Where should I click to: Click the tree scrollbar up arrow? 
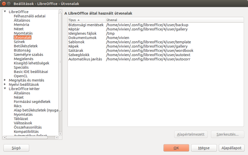[x=60, y=11]
